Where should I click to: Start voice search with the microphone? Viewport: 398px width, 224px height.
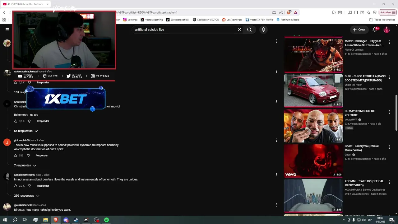(263, 30)
